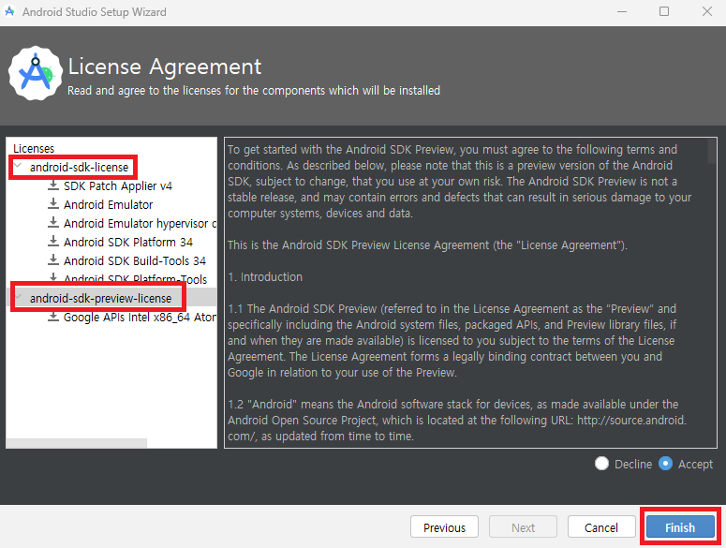Click the '1. Introduction' heading text
Screen dimensions: 726x548
tap(265, 276)
